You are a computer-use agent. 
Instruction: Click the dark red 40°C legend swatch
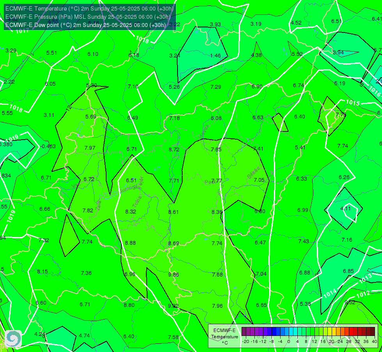click(x=373, y=332)
